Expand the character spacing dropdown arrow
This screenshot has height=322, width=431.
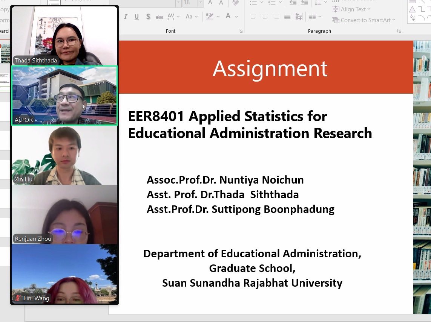pos(178,17)
